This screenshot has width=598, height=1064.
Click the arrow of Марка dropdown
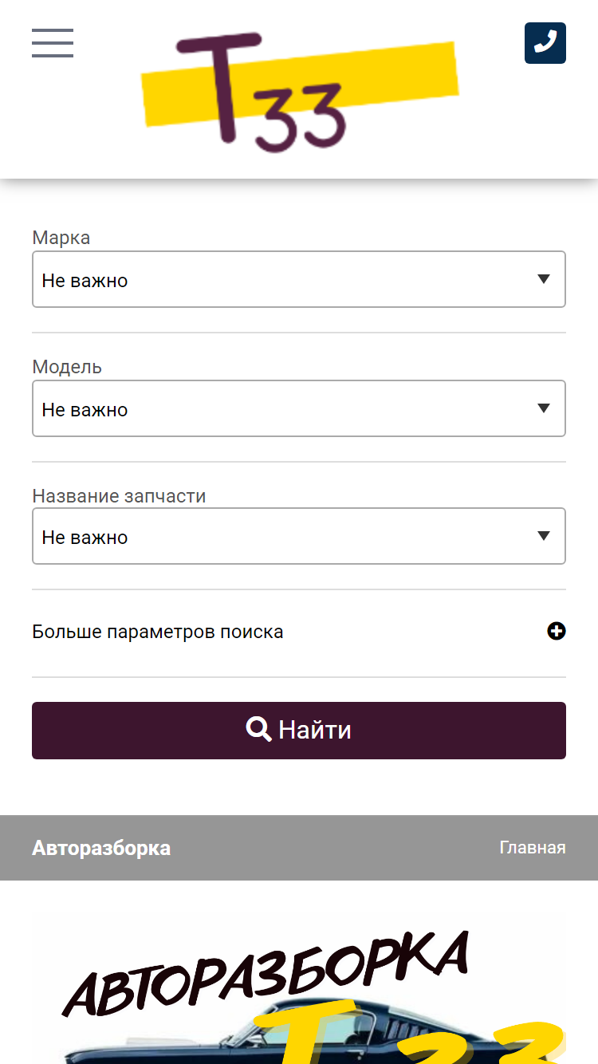tap(544, 279)
